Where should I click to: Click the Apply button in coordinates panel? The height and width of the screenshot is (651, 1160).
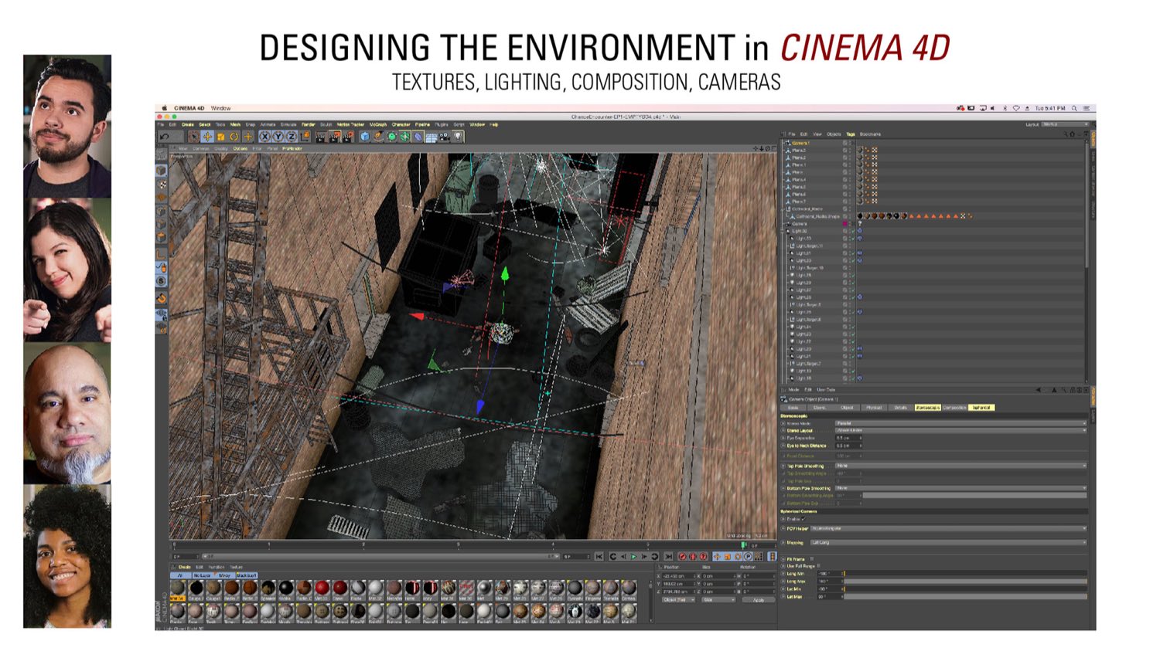758,599
